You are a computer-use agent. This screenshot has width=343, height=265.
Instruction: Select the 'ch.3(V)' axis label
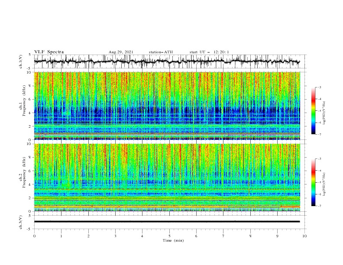(21, 222)
